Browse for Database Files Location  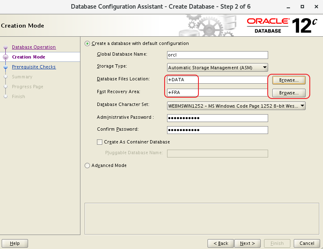click(x=289, y=80)
